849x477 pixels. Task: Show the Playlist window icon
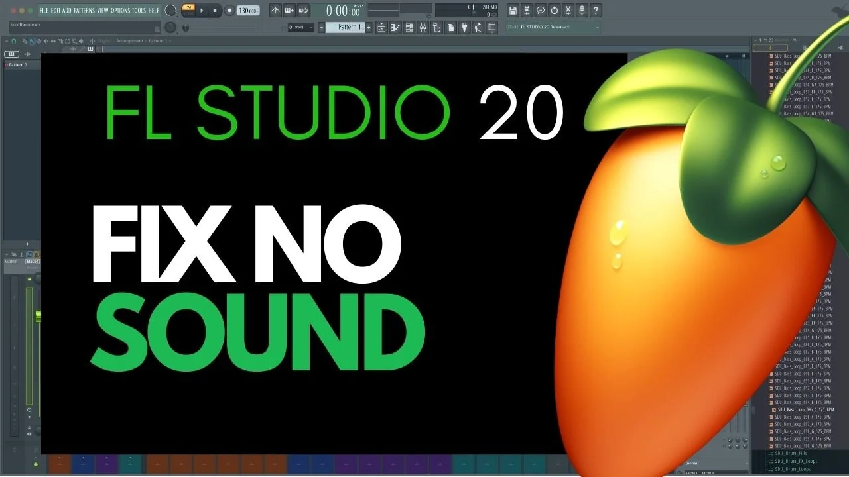382,27
